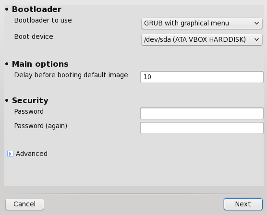
Task: Click the Password (again) label
Action: (41, 126)
